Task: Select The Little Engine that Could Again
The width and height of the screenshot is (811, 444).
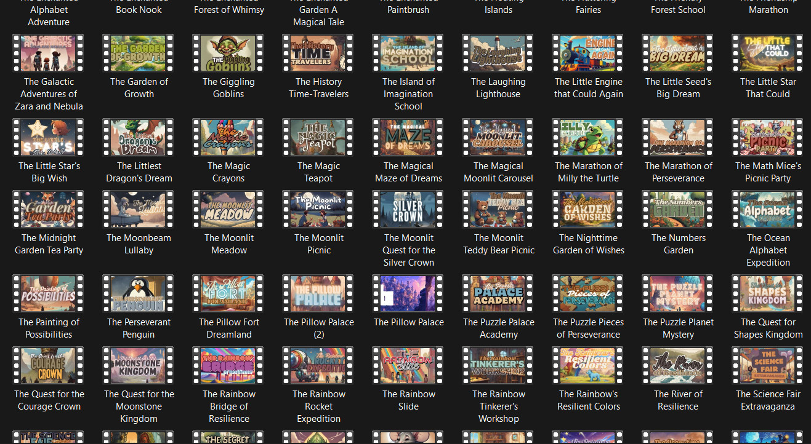Action: click(x=588, y=54)
